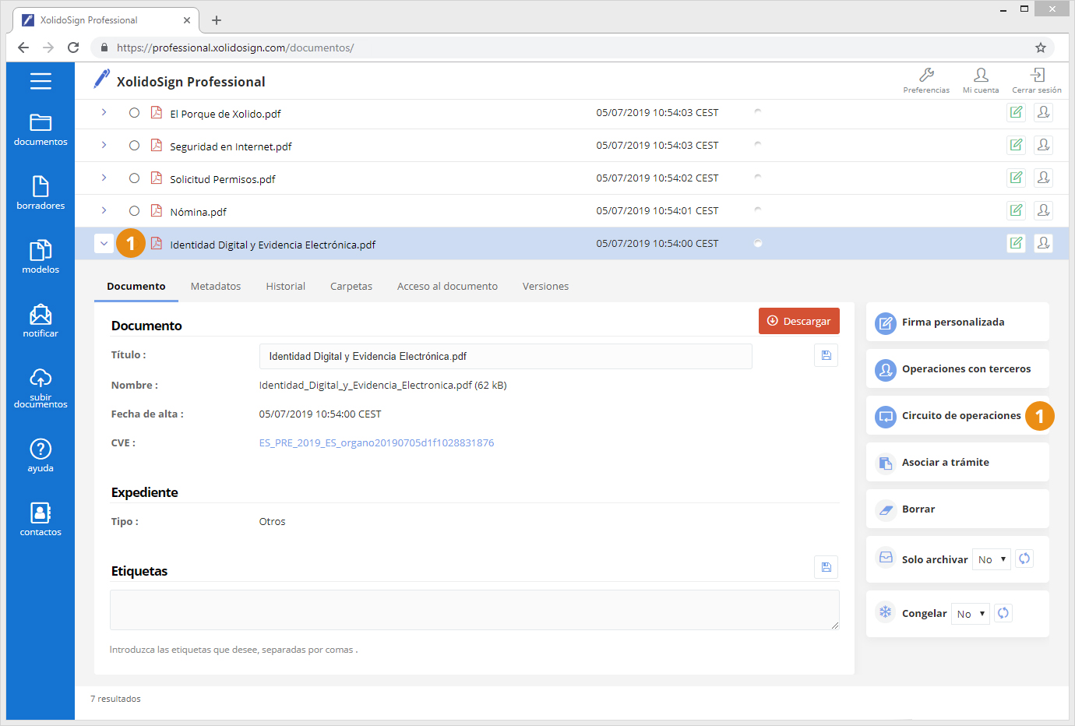Save the Título field with disk icon
The width and height of the screenshot is (1075, 726).
[x=827, y=355]
